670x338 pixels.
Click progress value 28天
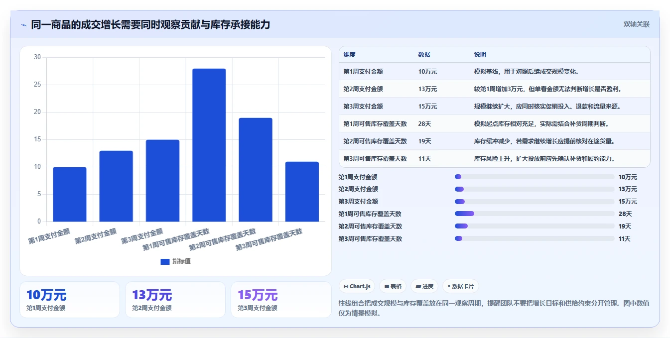[x=625, y=214]
